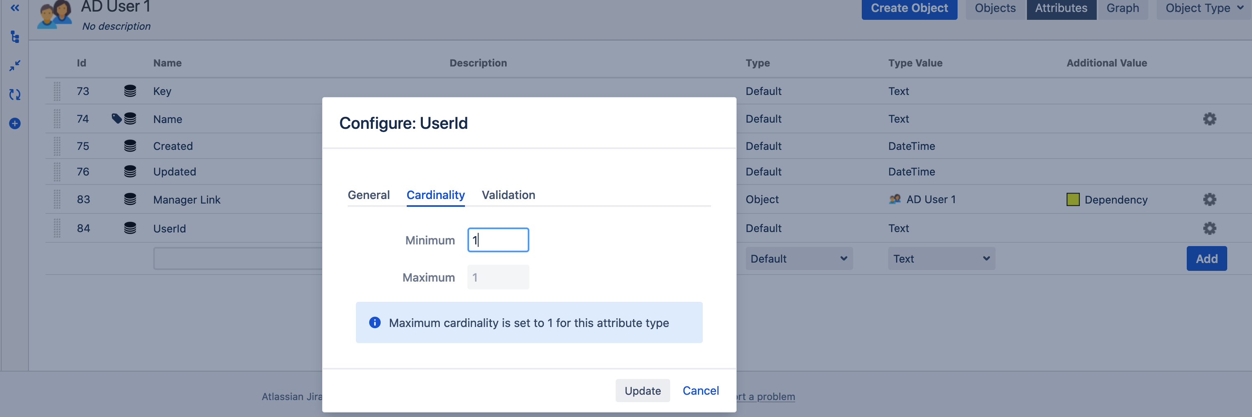This screenshot has width=1252, height=417.
Task: Click the Minimum cardinality input field
Action: [498, 240]
